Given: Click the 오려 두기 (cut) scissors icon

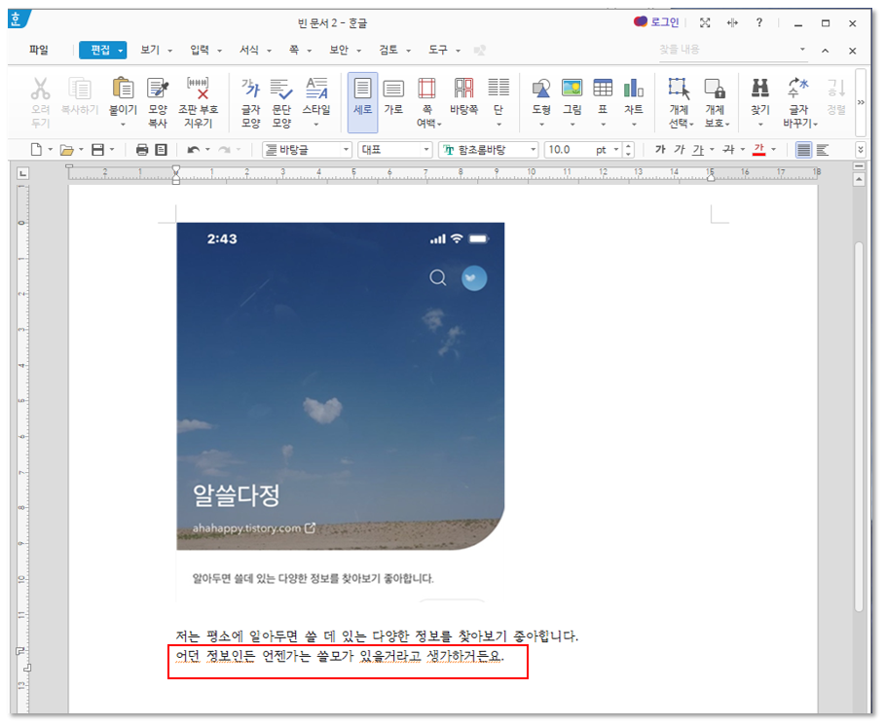Looking at the screenshot, I should pyautogui.click(x=40, y=90).
